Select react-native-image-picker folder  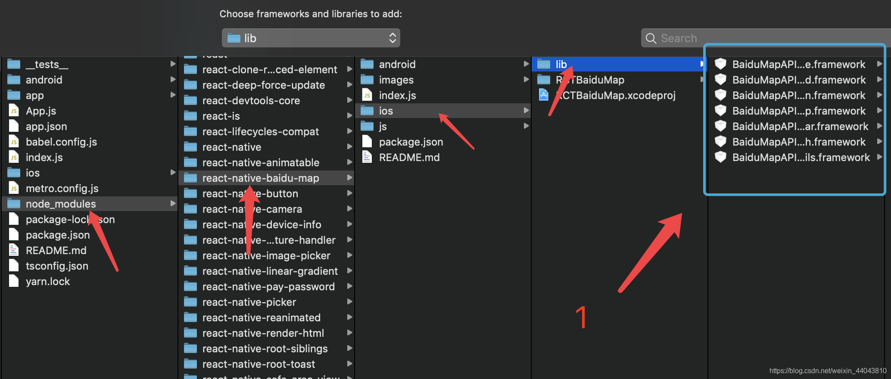pyautogui.click(x=266, y=255)
